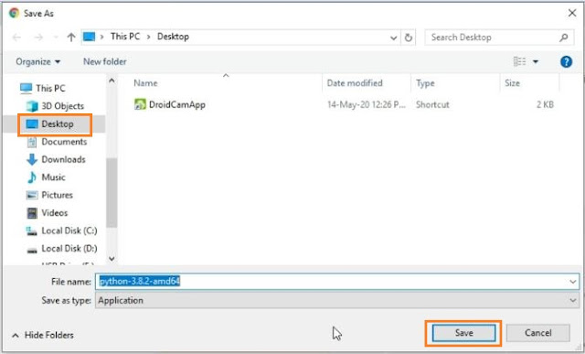Expand the File name dropdown arrow

(573, 282)
